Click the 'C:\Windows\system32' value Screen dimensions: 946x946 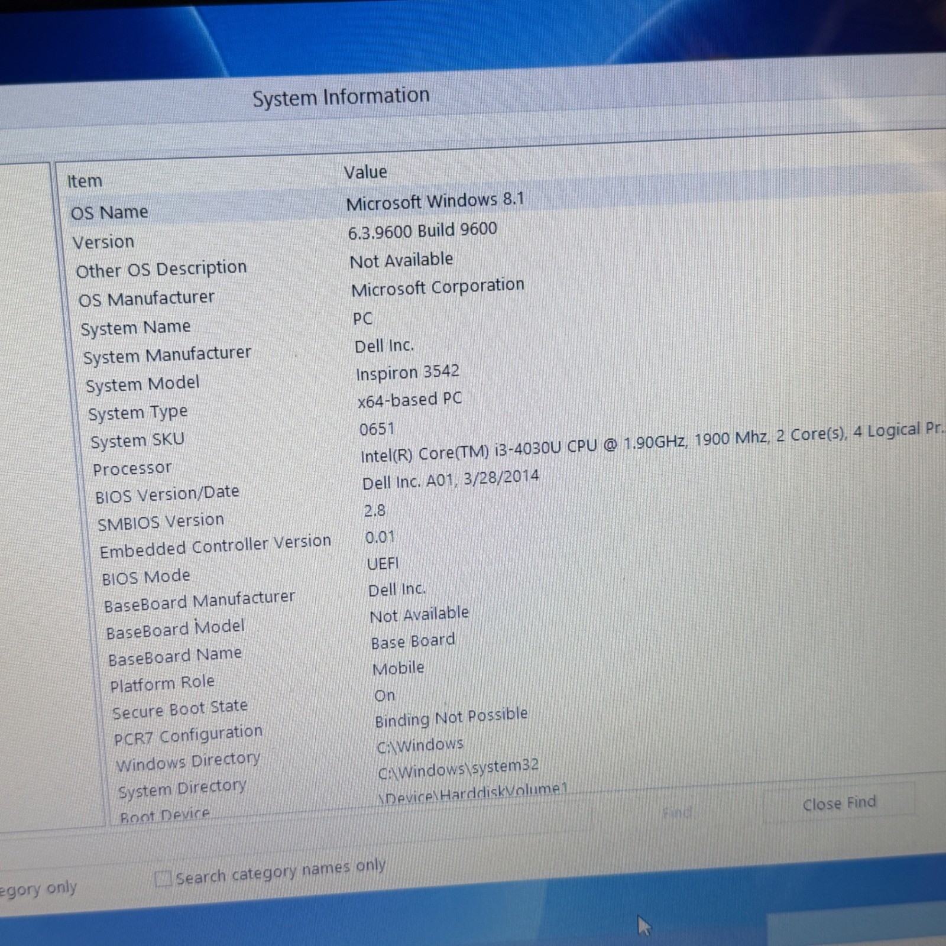click(x=458, y=769)
